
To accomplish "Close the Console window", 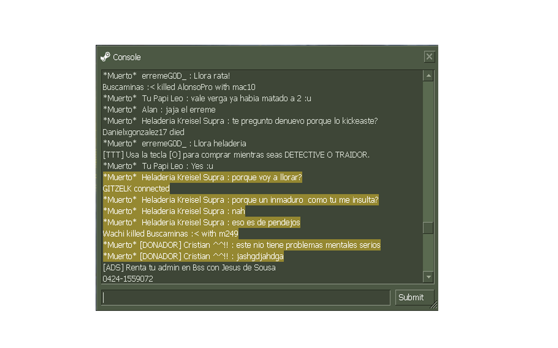I will pyautogui.click(x=429, y=57).
